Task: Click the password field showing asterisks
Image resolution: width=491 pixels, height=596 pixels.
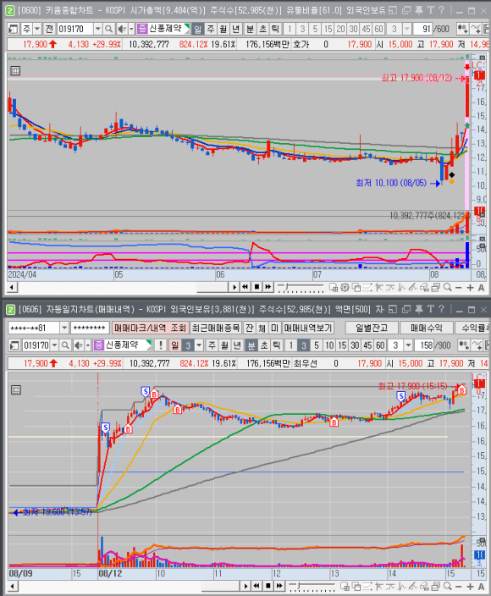Action: 90,328
